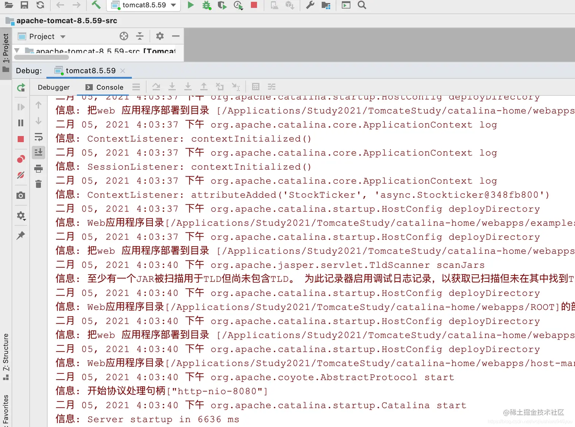This screenshot has height=427, width=575.
Task: Click the Trace Current Stream Chain icon
Action: point(272,87)
